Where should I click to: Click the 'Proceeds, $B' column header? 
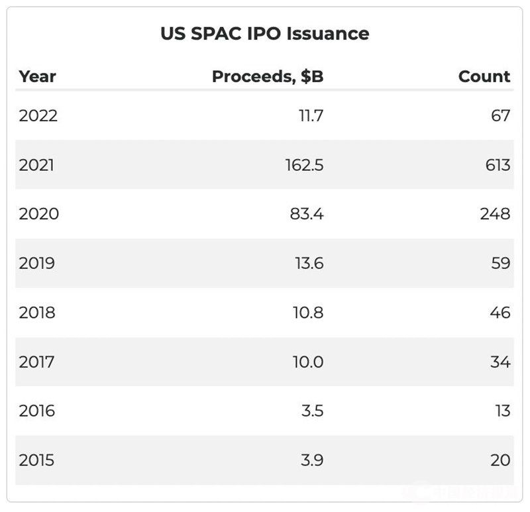click(x=268, y=76)
